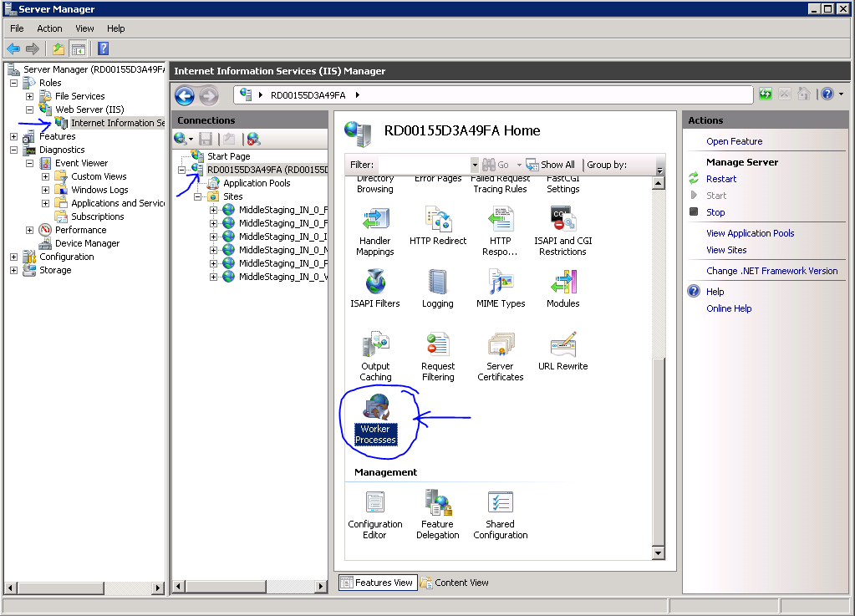Open the Action menu
Screen dimensions: 855x616
(x=49, y=28)
